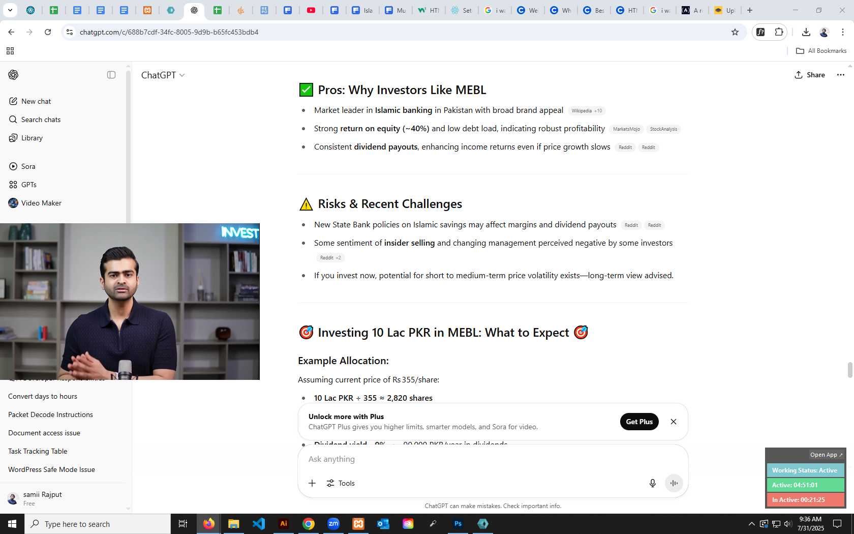
Task: Click the address bar URL
Action: pos(169,32)
